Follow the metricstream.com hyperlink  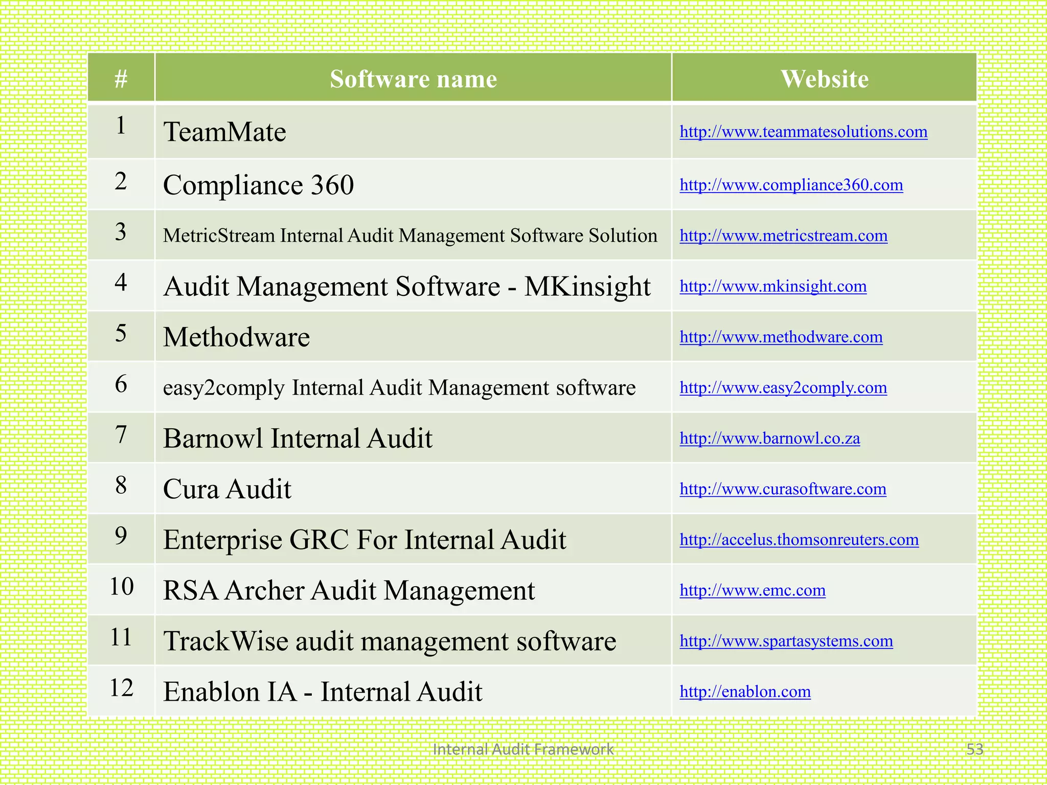783,236
